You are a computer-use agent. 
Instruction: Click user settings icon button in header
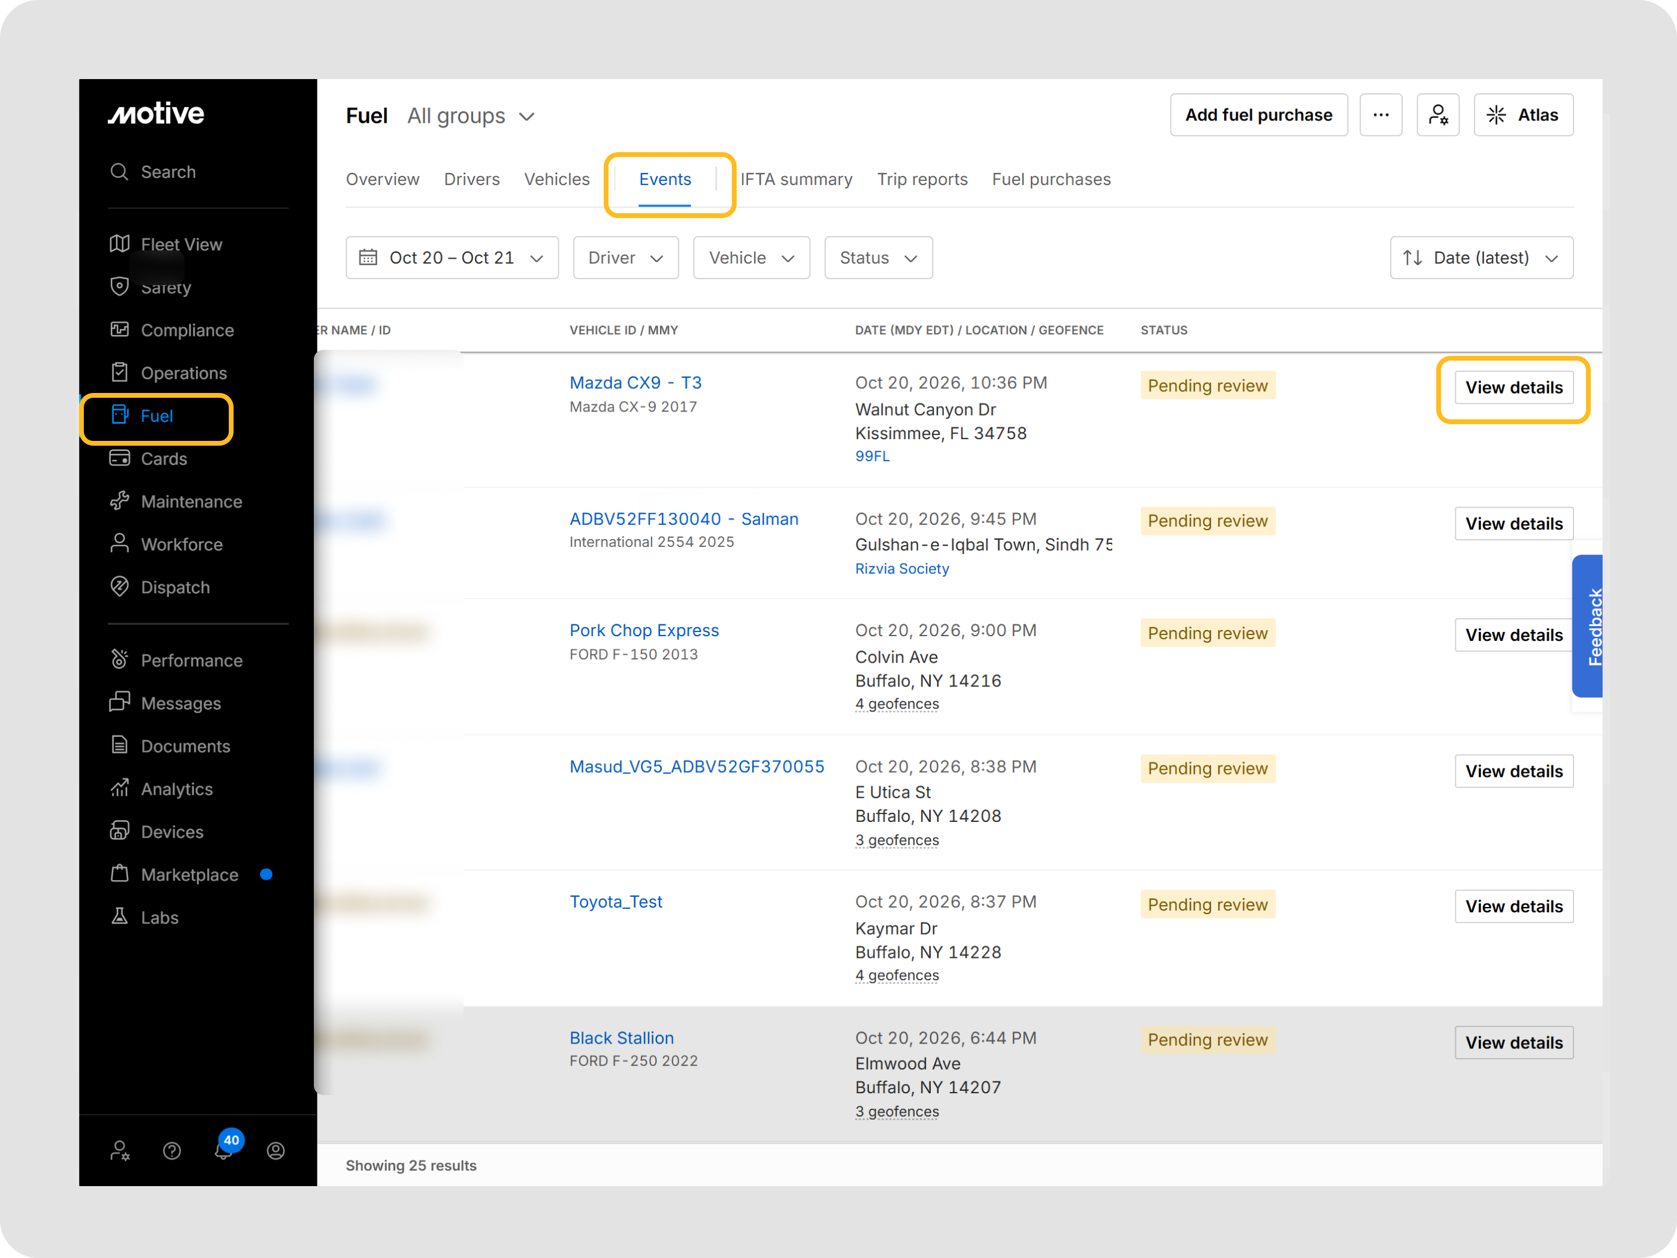(1438, 115)
